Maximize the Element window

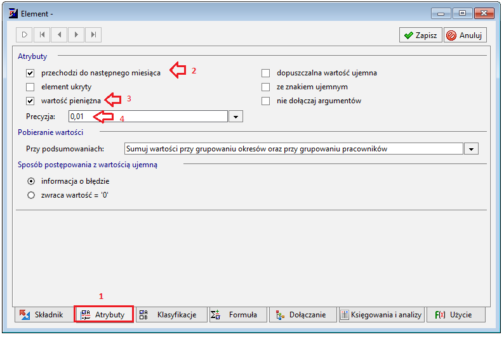tap(462, 13)
